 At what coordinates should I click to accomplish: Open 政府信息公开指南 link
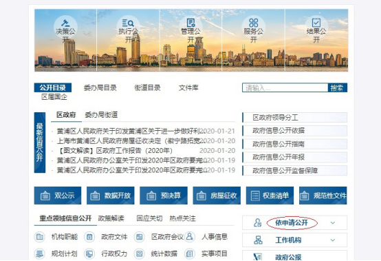(295, 144)
